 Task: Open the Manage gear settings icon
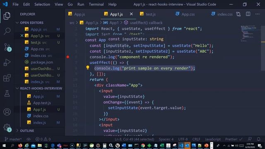click(7, 128)
